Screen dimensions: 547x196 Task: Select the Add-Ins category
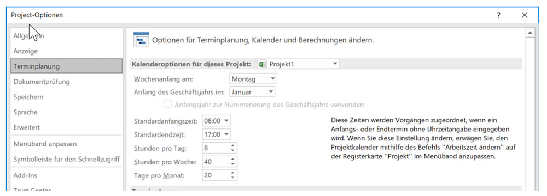pyautogui.click(x=66, y=175)
